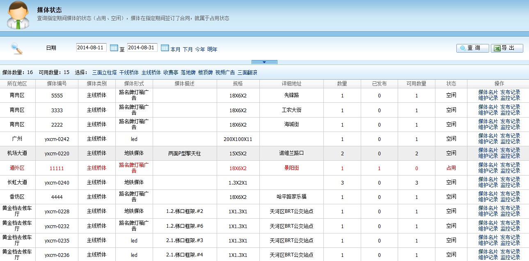Click the 导出 export button
The width and height of the screenshot is (529, 261).
(x=507, y=48)
